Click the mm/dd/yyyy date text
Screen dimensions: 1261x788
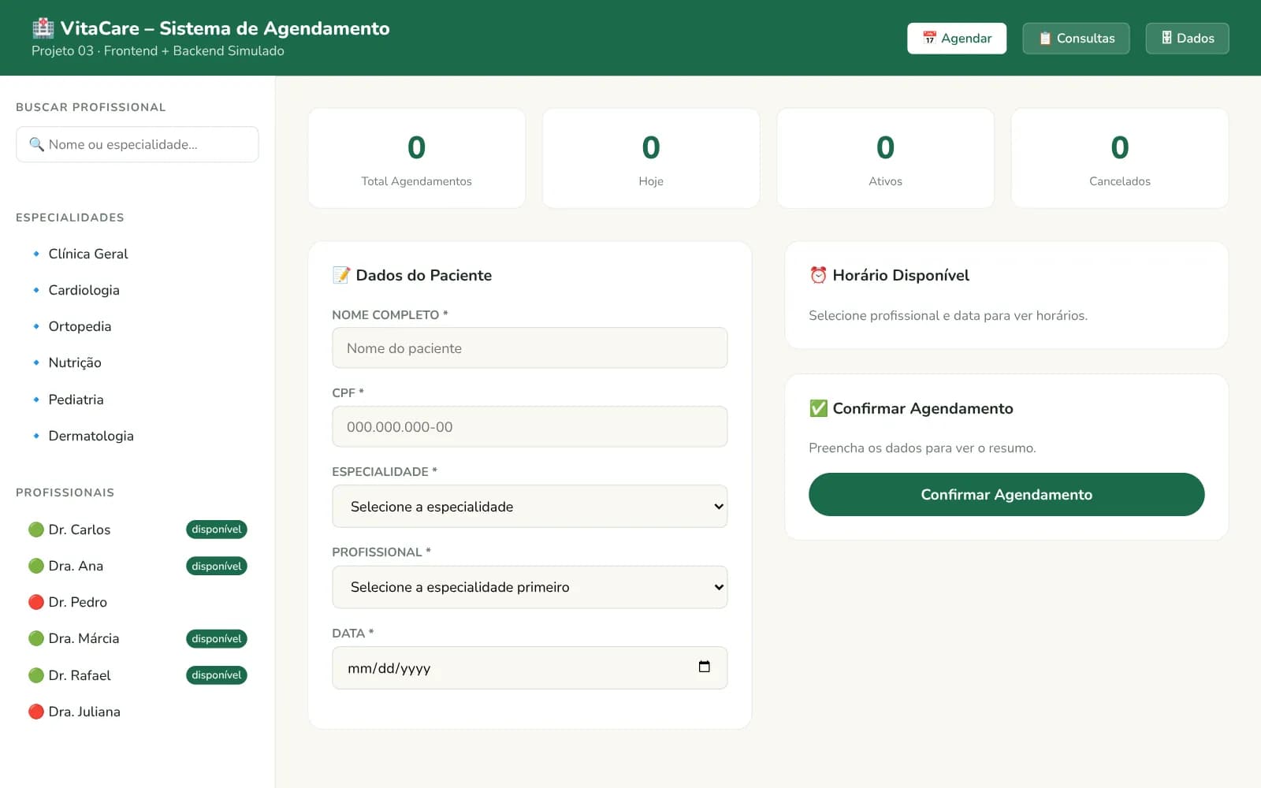click(389, 668)
